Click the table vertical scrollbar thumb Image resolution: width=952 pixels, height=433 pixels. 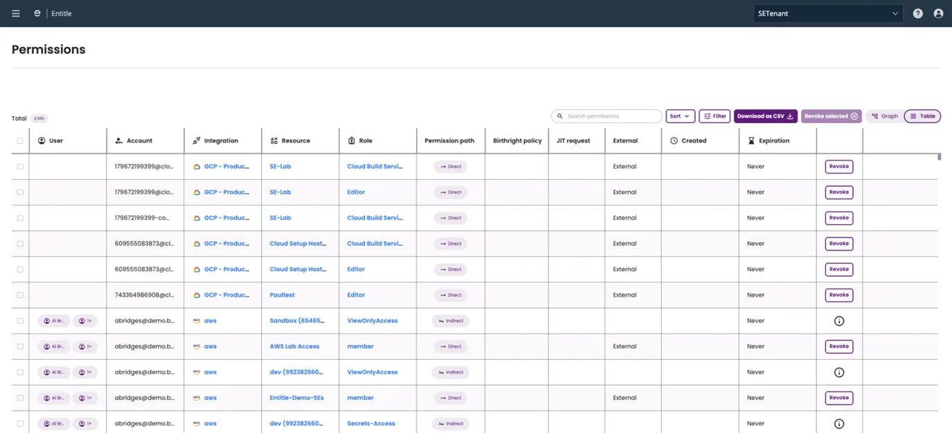click(940, 157)
